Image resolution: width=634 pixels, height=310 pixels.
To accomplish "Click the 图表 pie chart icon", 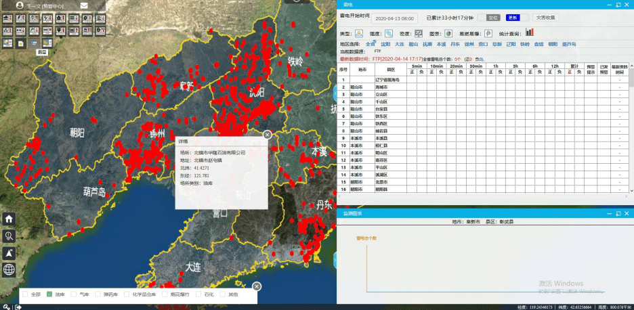I will (x=448, y=33).
